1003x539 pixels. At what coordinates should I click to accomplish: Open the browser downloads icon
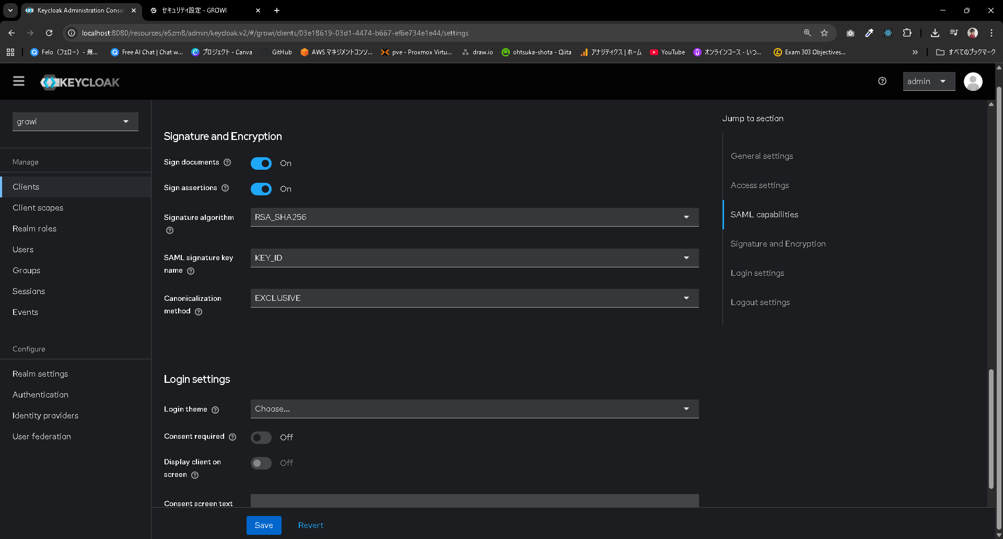pos(935,33)
